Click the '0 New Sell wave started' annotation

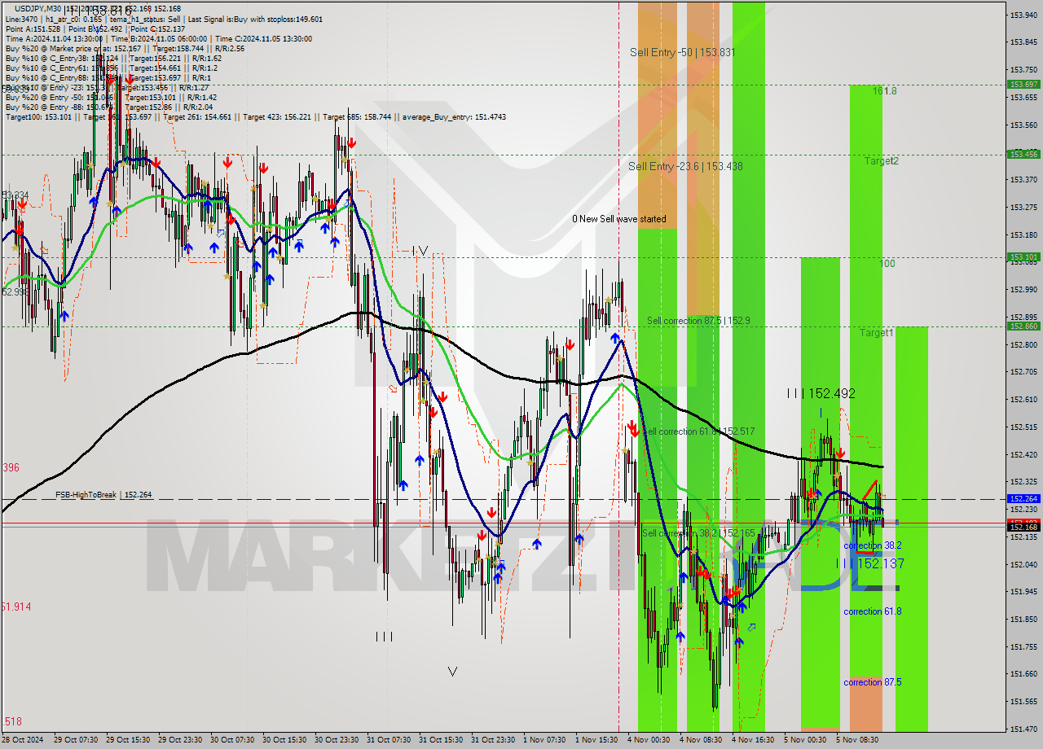point(618,219)
